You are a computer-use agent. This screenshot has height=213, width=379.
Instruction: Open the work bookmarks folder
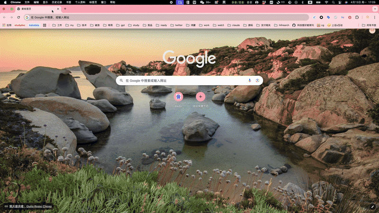coord(204,25)
